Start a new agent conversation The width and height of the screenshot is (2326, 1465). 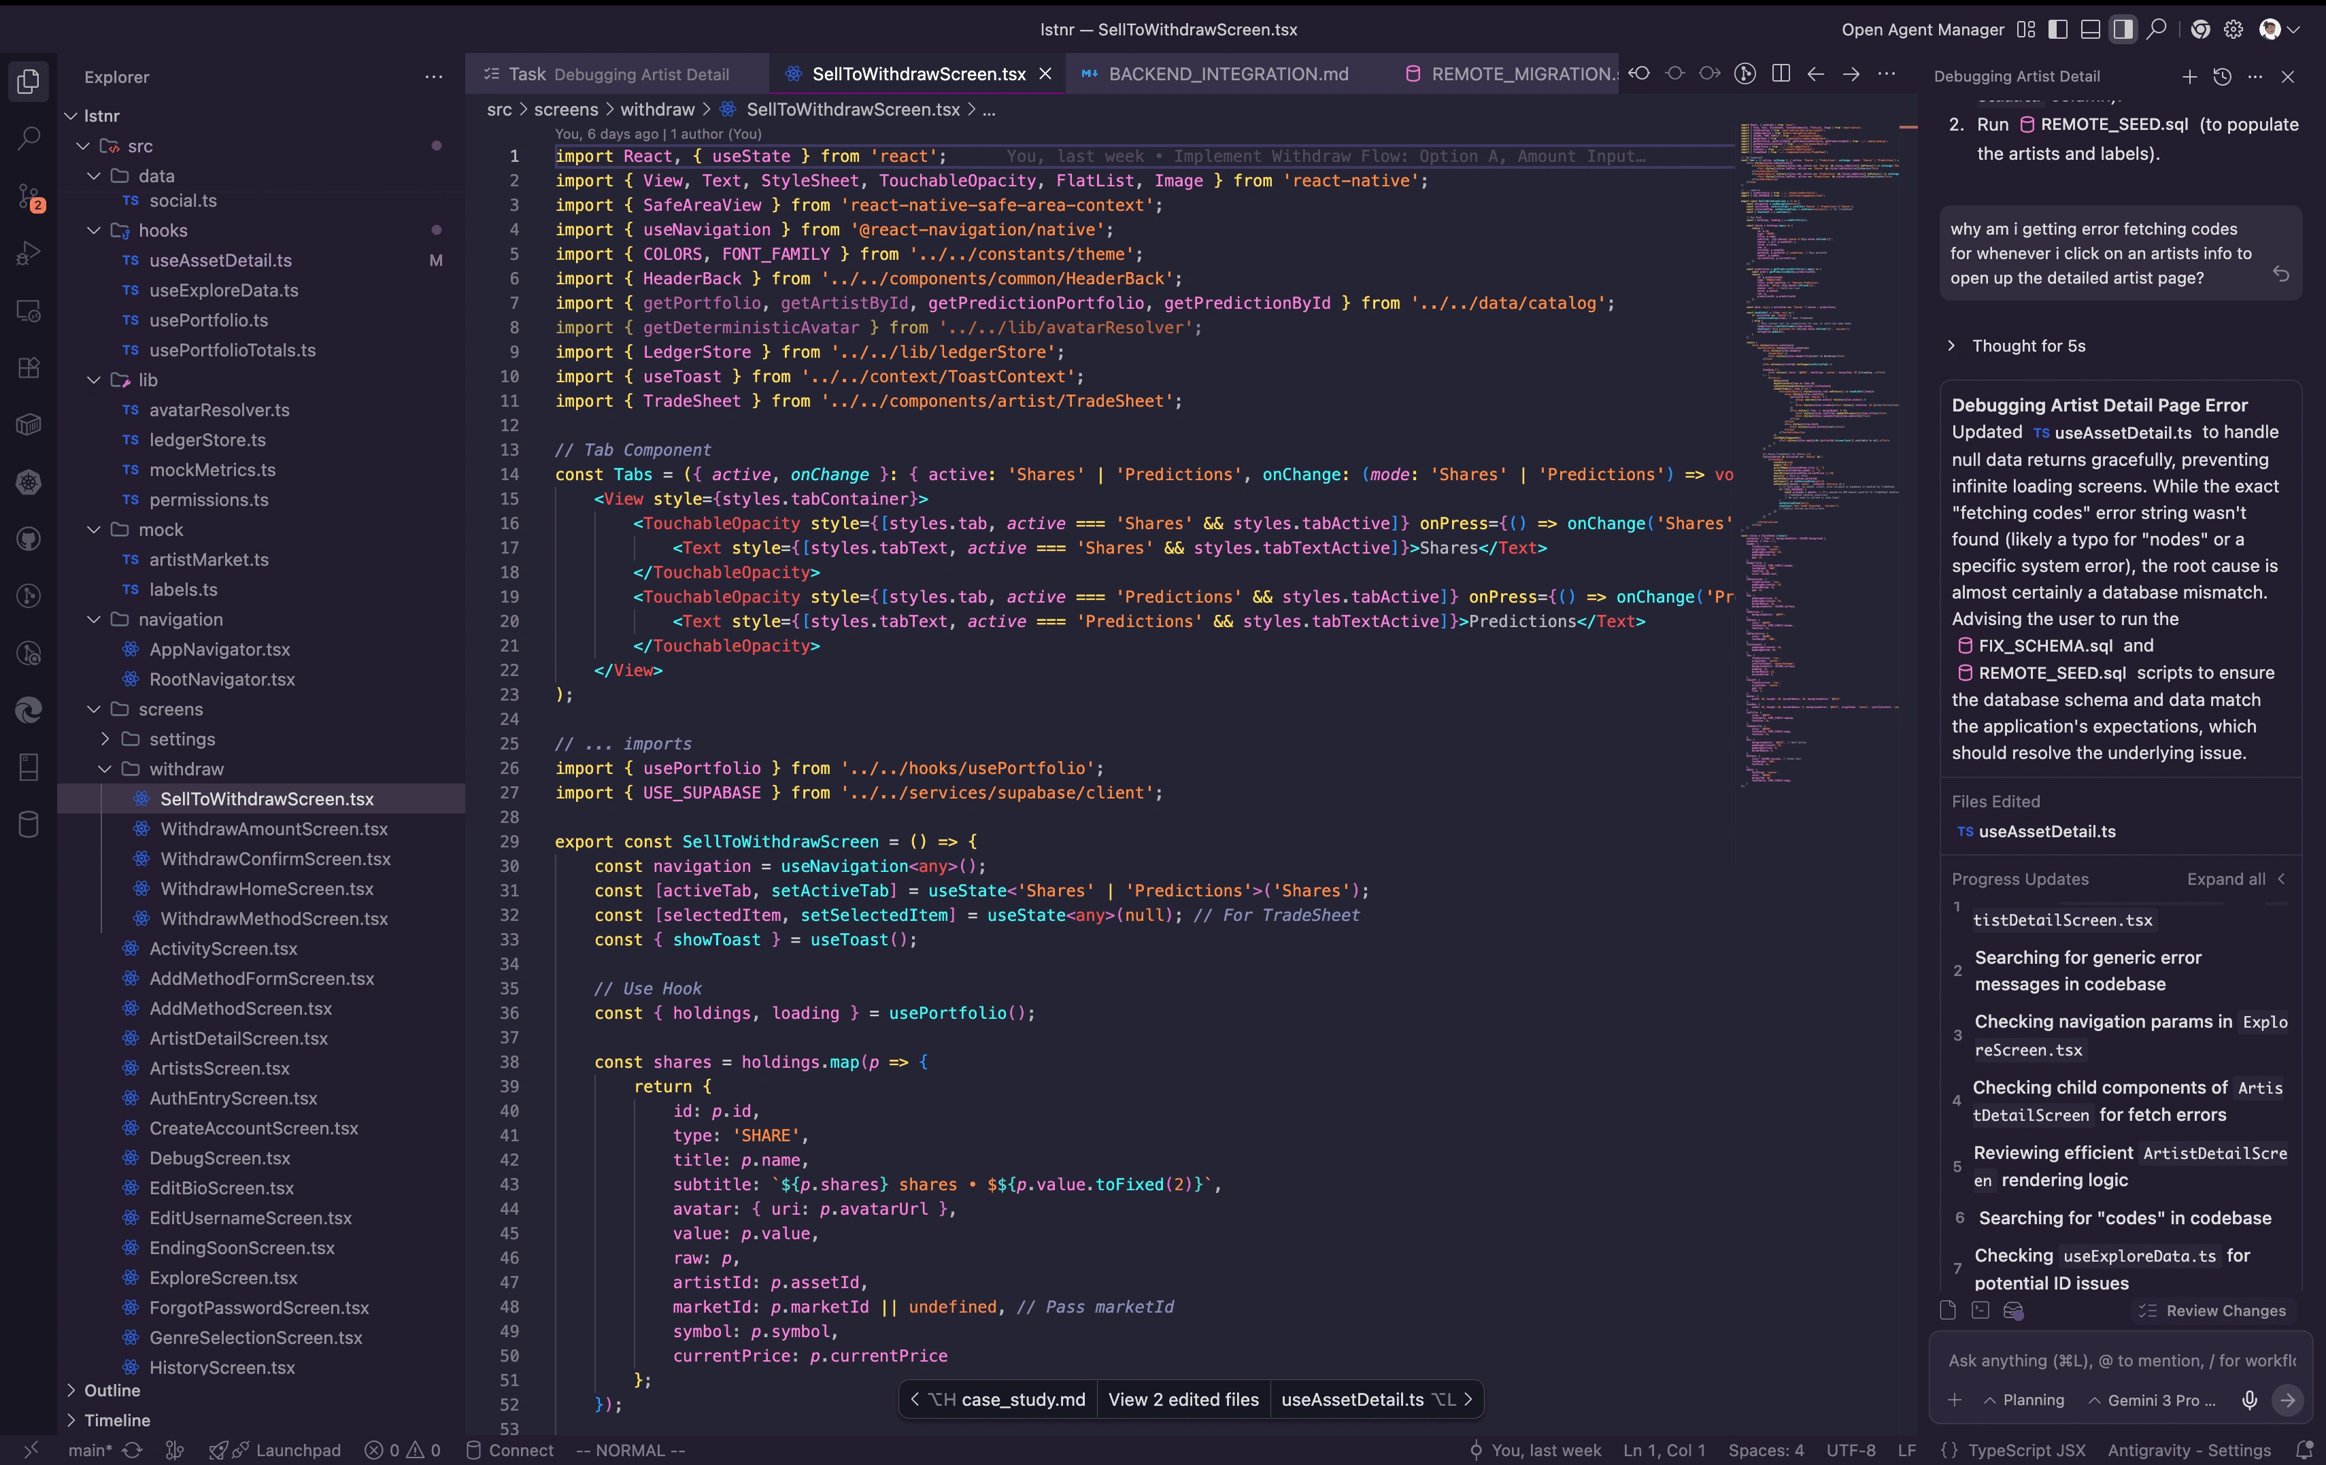[2189, 76]
